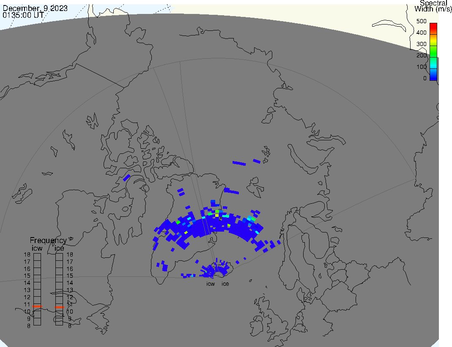Click the 0 value on the color scale
This screenshot has width=452, height=347.
click(x=425, y=78)
